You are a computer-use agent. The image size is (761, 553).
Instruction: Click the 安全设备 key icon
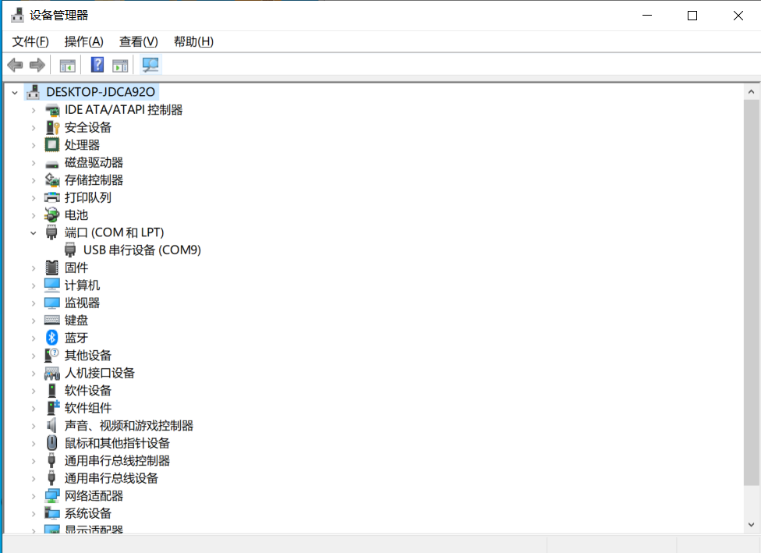pos(52,128)
